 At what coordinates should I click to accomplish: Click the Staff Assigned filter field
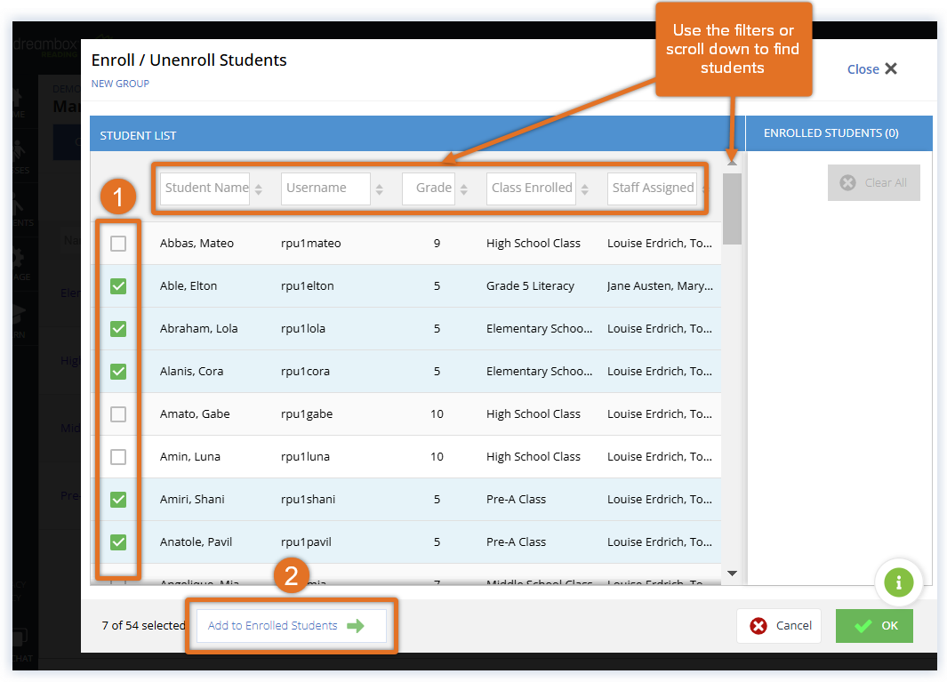652,189
